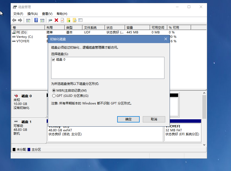231x171 pixels.
Task: Click the 卷 column header
Action: coord(28,28)
